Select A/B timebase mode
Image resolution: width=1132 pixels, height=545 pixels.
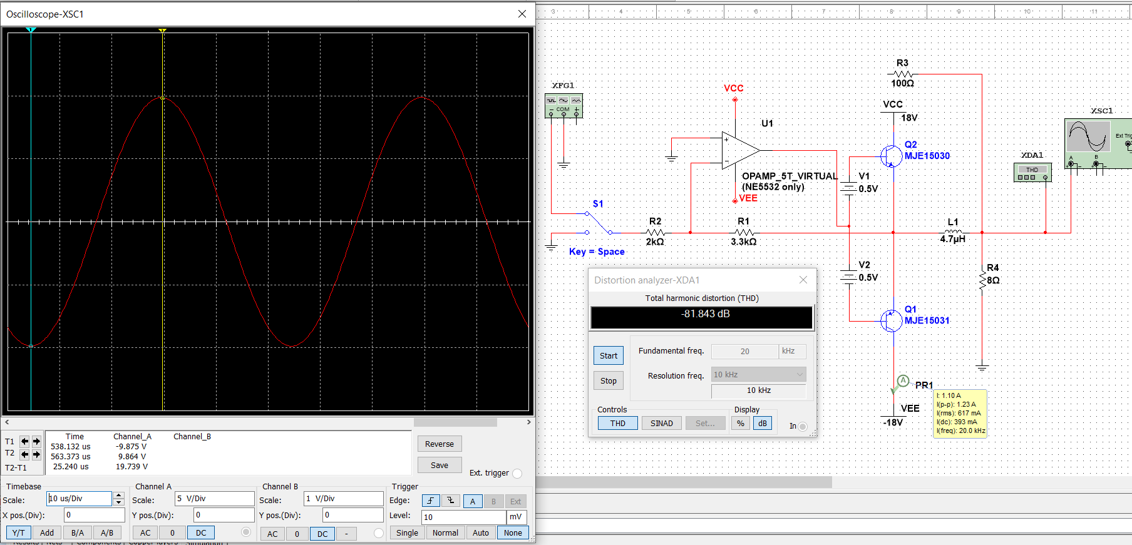coord(107,532)
